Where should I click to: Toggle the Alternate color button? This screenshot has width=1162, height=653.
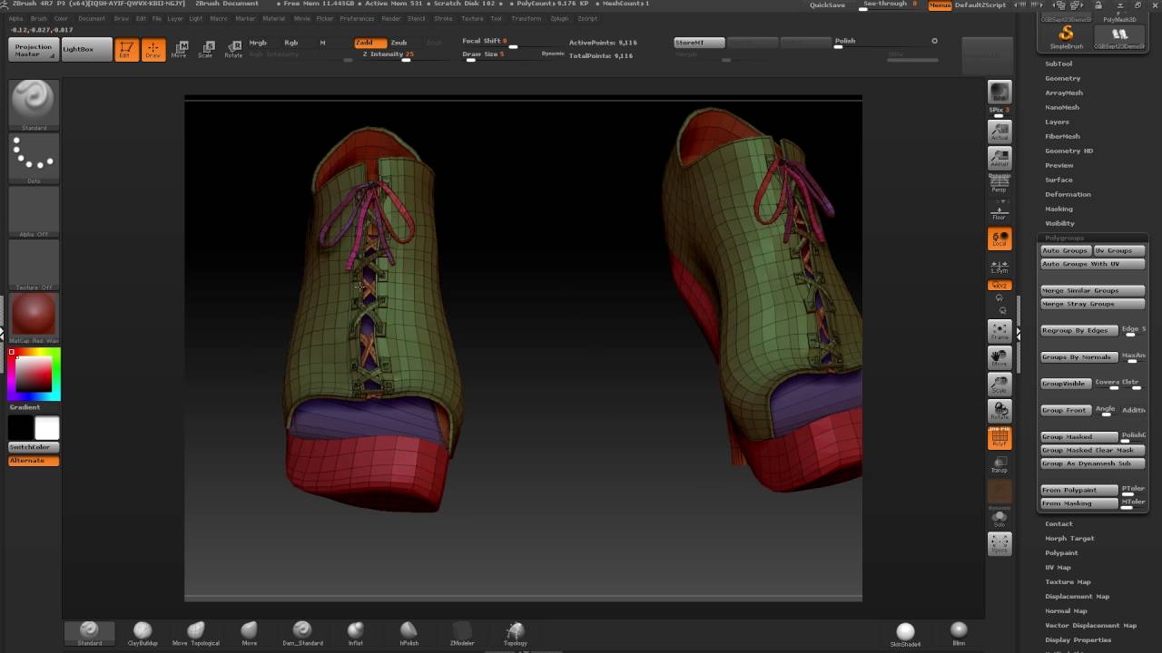click(34, 461)
